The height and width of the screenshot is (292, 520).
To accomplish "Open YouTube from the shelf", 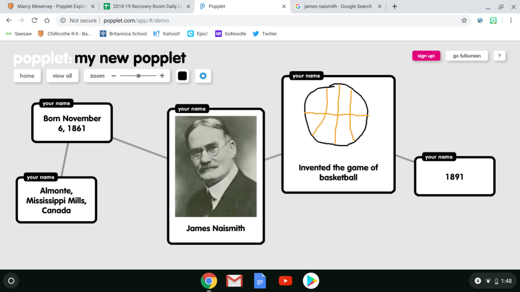I will (285, 281).
